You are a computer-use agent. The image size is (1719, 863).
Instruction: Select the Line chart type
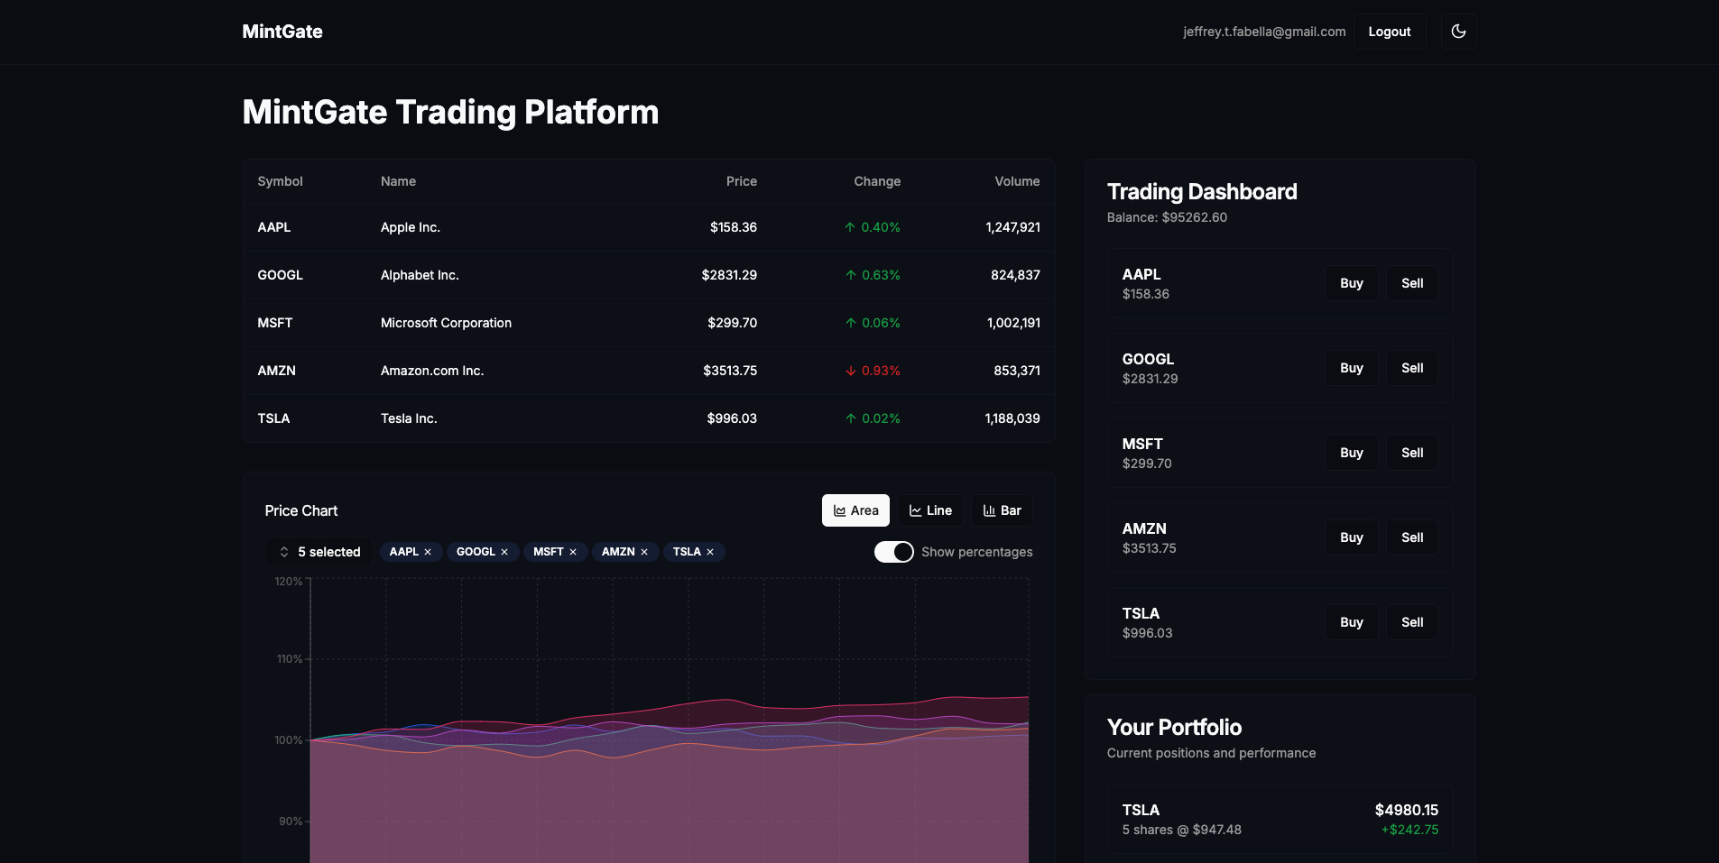(x=930, y=510)
